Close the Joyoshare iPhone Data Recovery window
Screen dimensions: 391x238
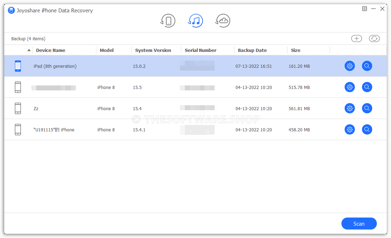(382, 9)
